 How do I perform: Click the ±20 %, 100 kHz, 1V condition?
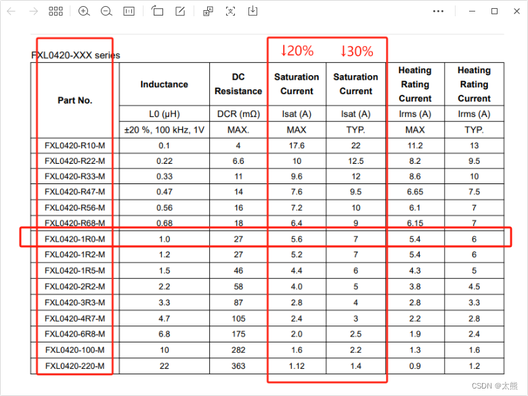pyautogui.click(x=164, y=130)
